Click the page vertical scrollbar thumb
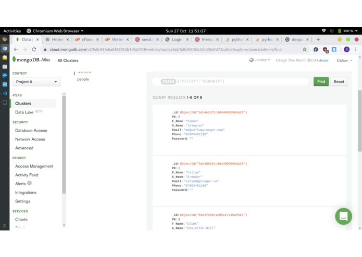The height and width of the screenshot is (257, 362). click(360, 121)
